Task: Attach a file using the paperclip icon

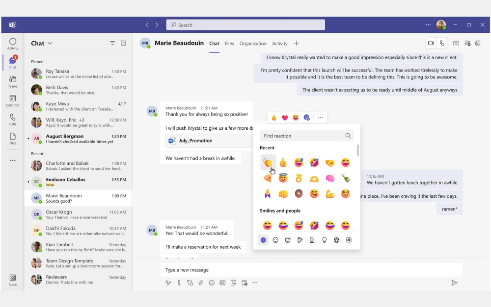Action: click(x=201, y=283)
